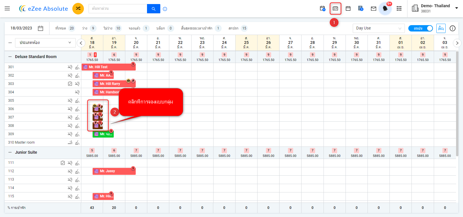The height and width of the screenshot is (217, 463).
Task: Filter by สิ้นสุดระยะเวลาเข้าพัก 1 status
Action: 201,28
